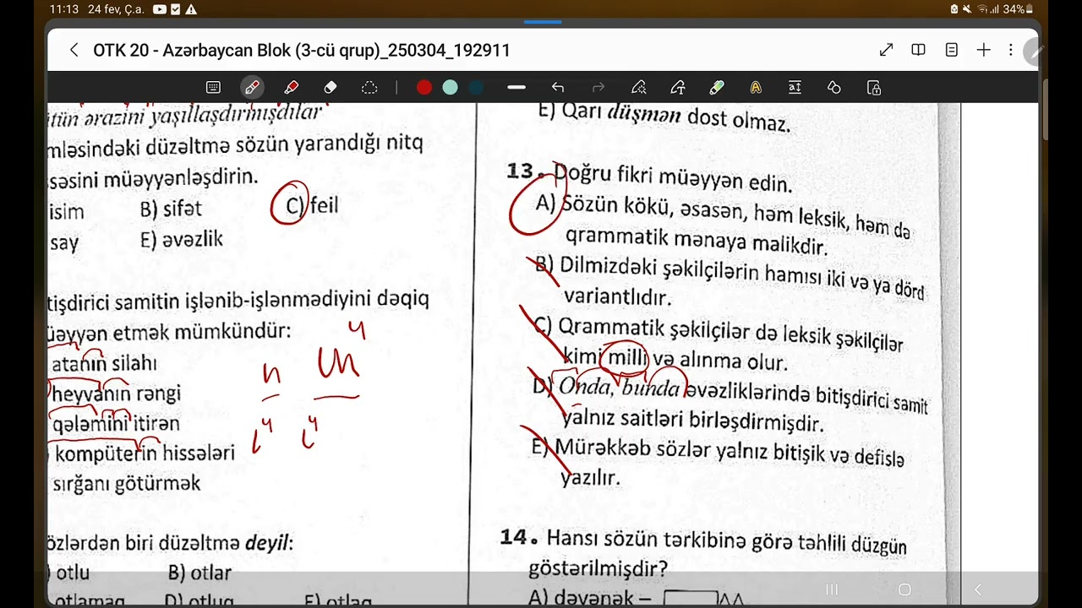Tap the note title OTK 20 - Azərbaycan Blok
Viewport: 1082px width, 608px height.
302,51
